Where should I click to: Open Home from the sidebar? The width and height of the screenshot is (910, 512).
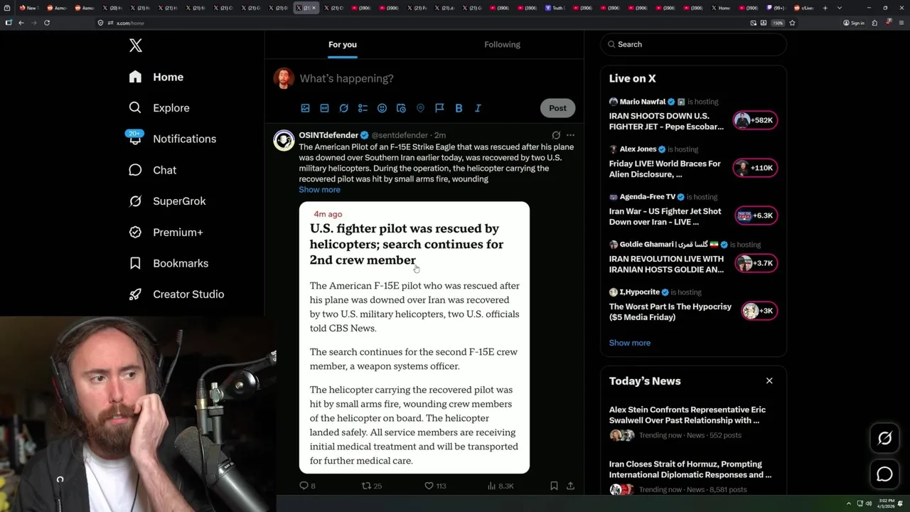pyautogui.click(x=156, y=77)
